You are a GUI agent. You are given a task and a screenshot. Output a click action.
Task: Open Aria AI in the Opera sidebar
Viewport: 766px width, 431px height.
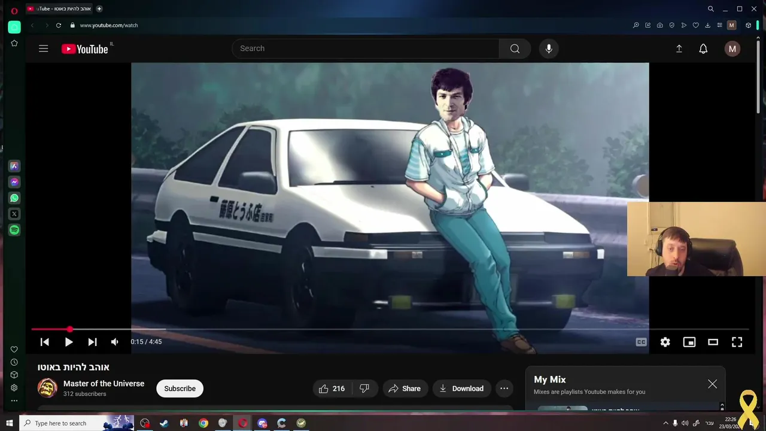click(14, 166)
